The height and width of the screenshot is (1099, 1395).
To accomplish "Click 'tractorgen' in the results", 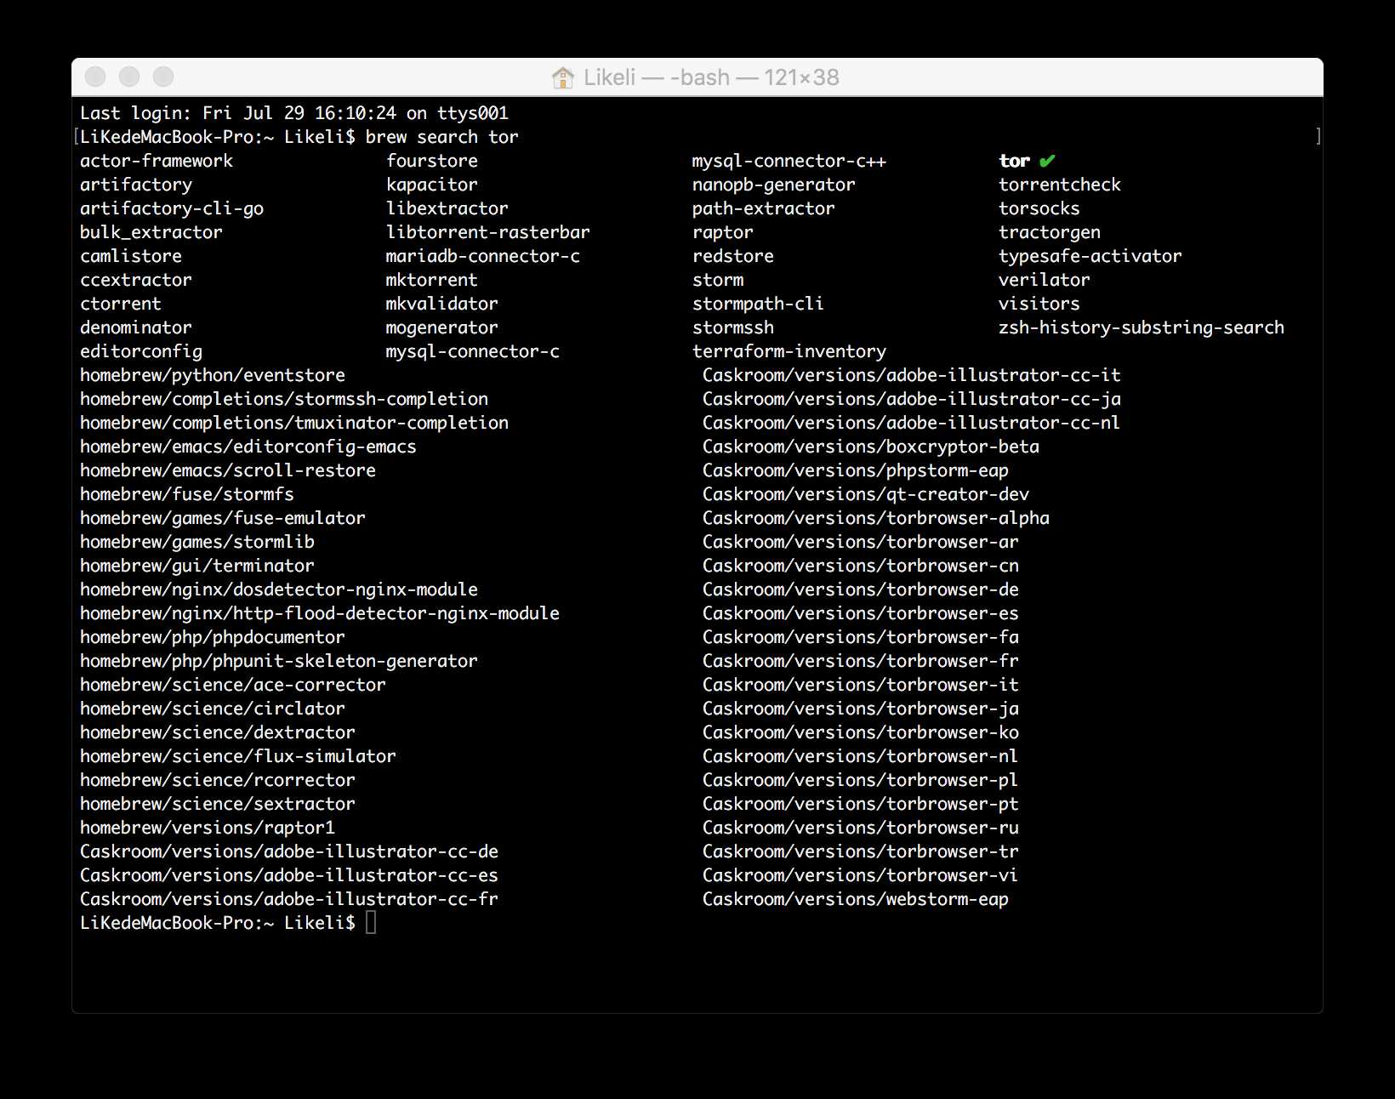I will pos(1050,232).
